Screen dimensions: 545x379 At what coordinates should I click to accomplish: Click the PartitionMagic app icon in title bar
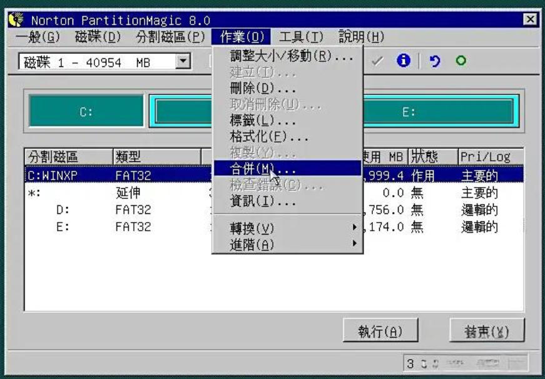pyautogui.click(x=16, y=20)
